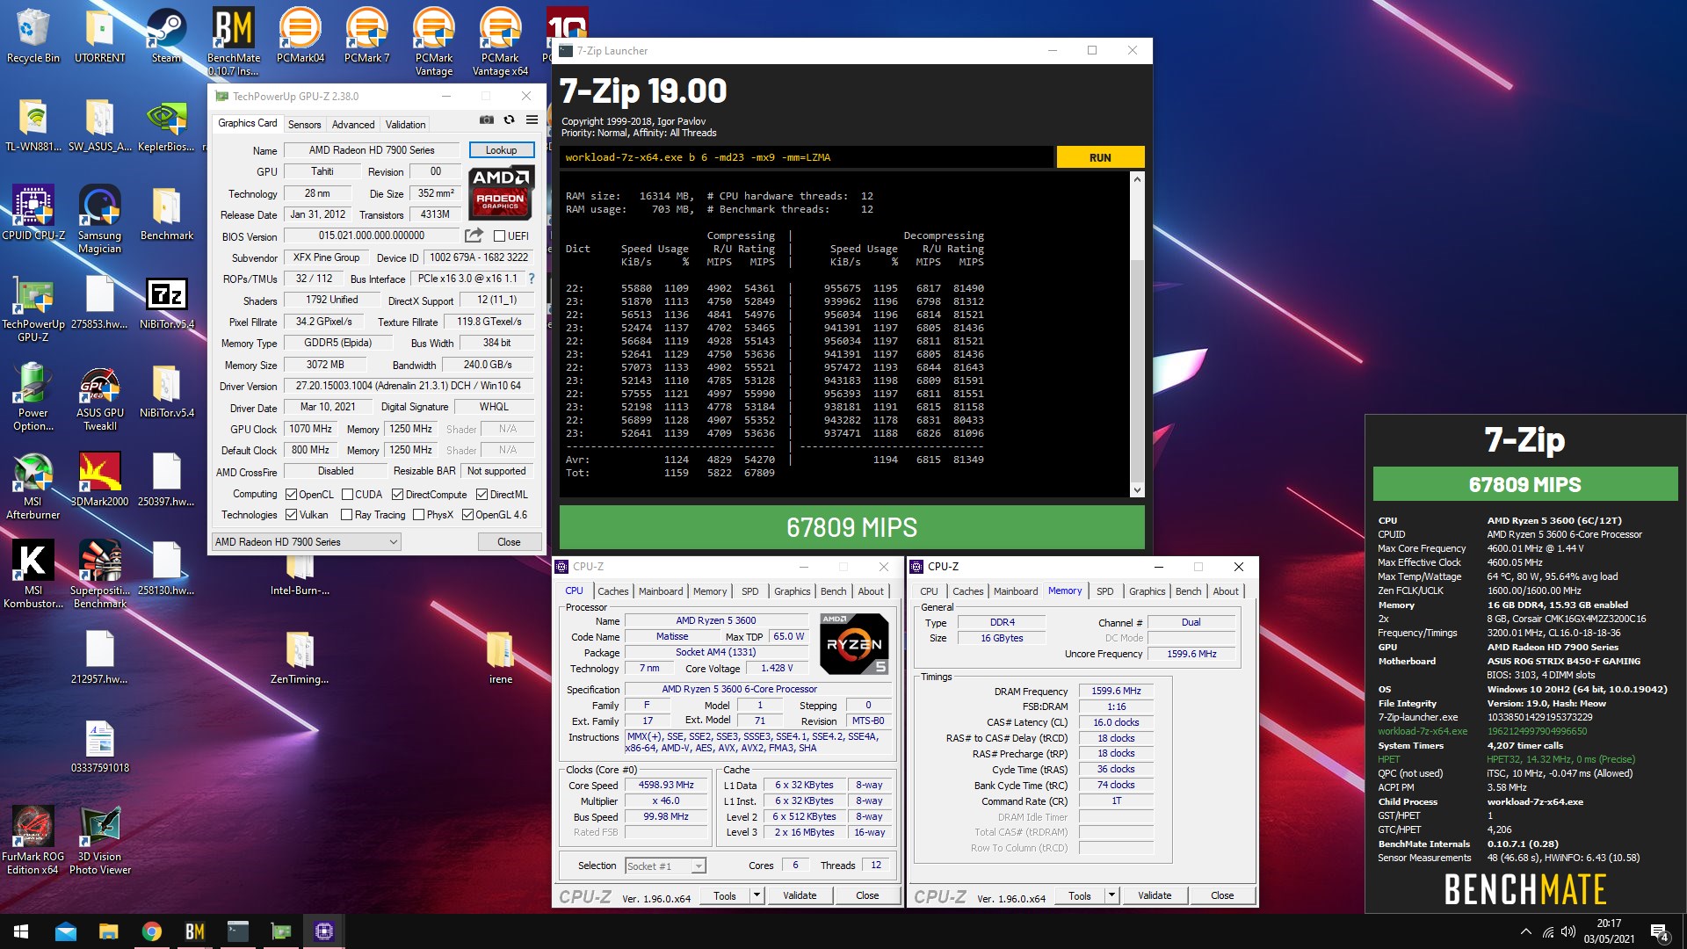This screenshot has width=1687, height=949.
Task: Toggle the Vulkan checkbox
Action: [291, 515]
